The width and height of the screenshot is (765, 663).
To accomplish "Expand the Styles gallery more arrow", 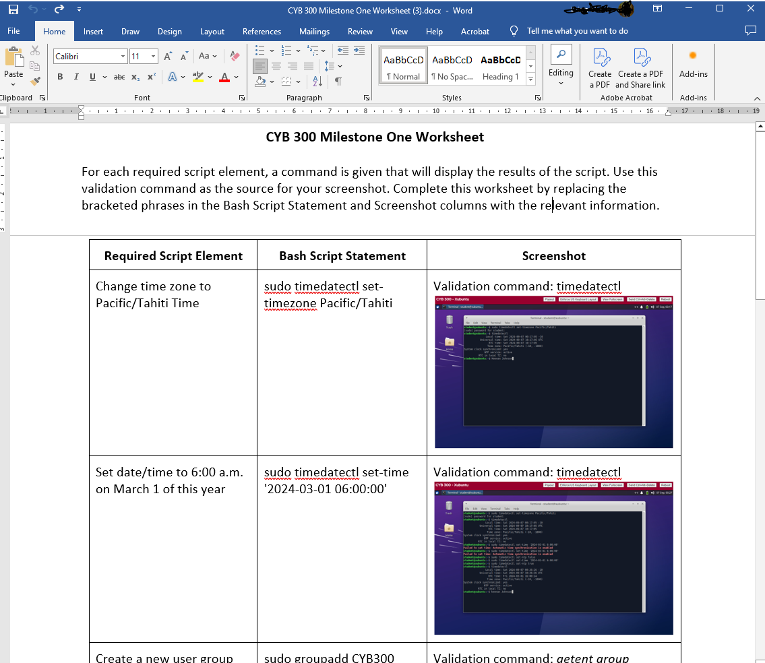I will click(531, 79).
